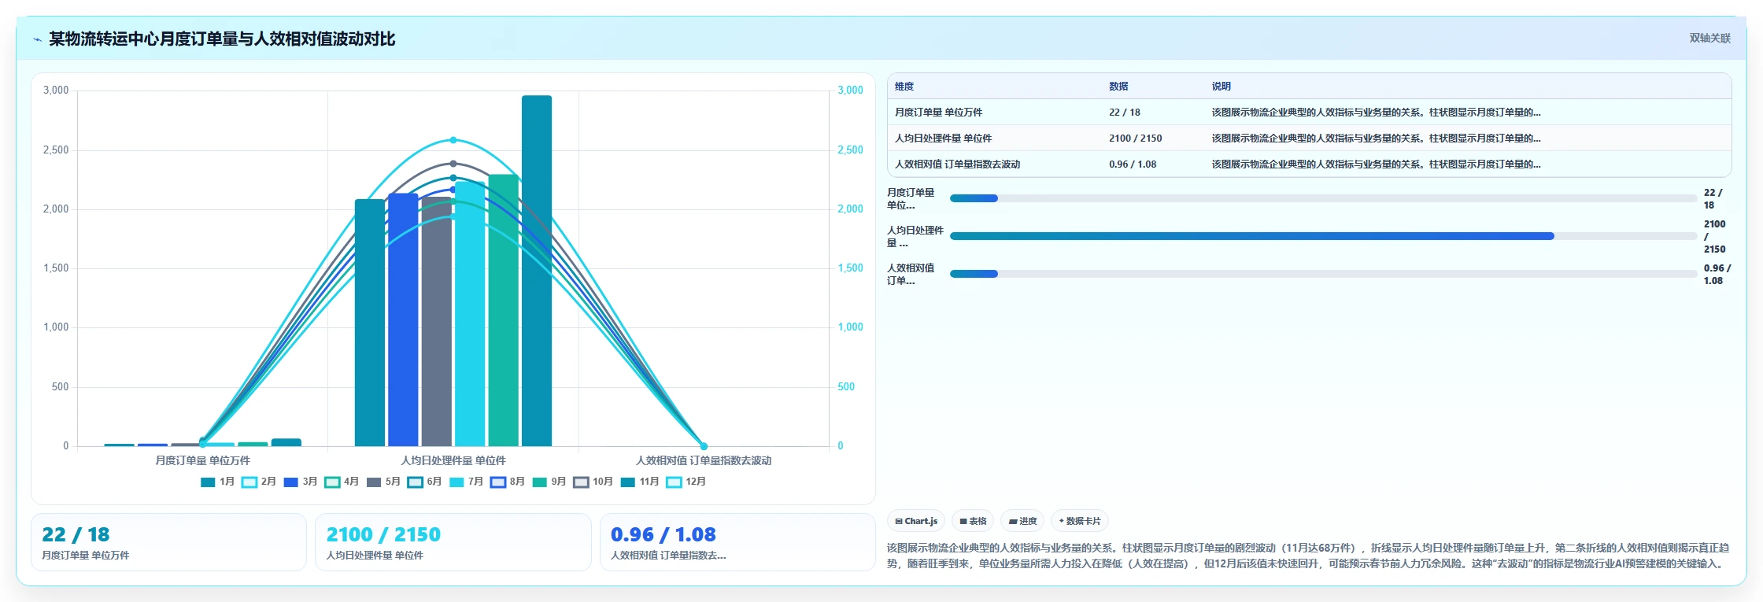This screenshot has width=1763, height=602.
Task: Click the chart icon beside the dashboard title
Action: (x=37, y=39)
